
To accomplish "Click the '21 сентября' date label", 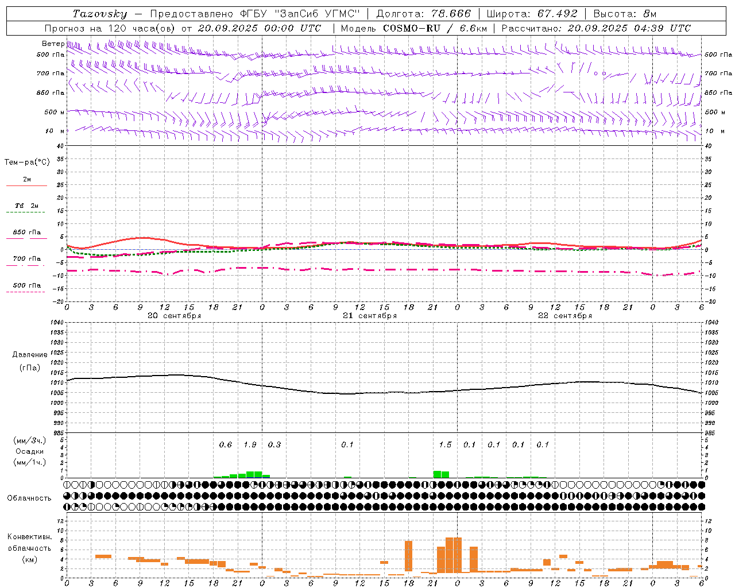I will 370,316.
